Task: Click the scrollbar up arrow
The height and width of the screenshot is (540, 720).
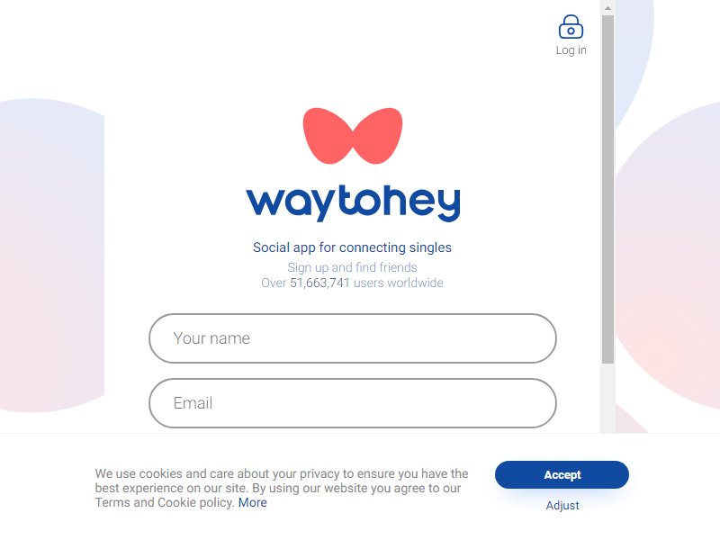Action: (x=607, y=8)
